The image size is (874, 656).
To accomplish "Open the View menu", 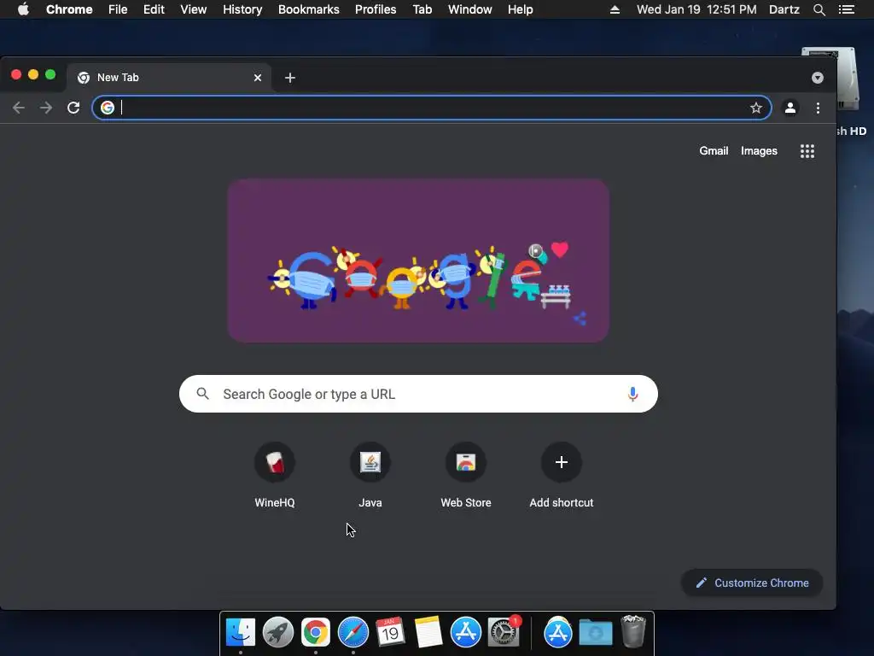I will pyautogui.click(x=194, y=9).
